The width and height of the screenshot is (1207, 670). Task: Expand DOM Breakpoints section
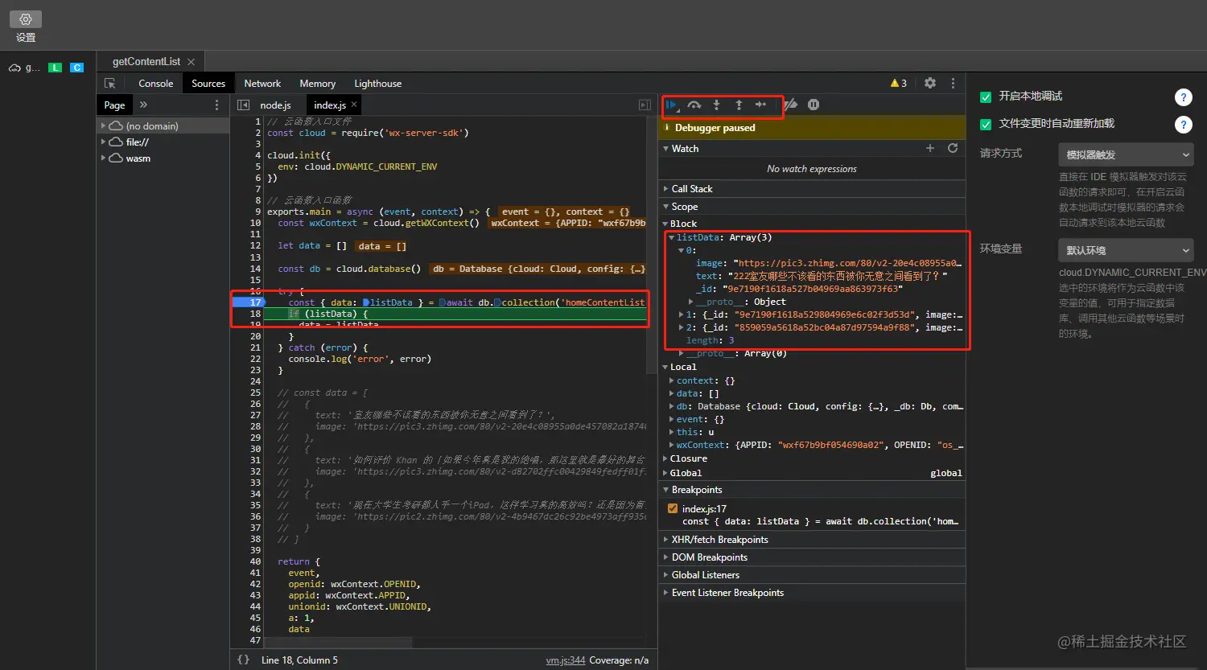coord(812,557)
